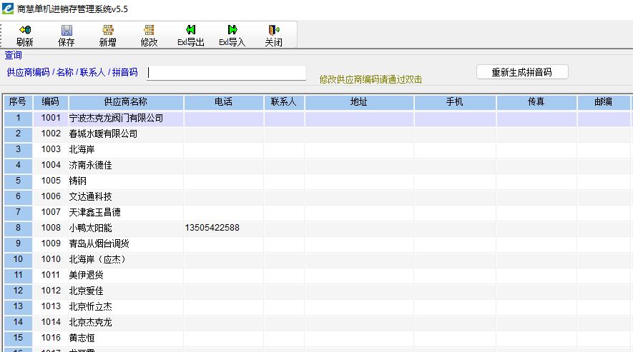633x352 pixels.
Task: Select supplier 北京爱佳
Action: pos(87,291)
